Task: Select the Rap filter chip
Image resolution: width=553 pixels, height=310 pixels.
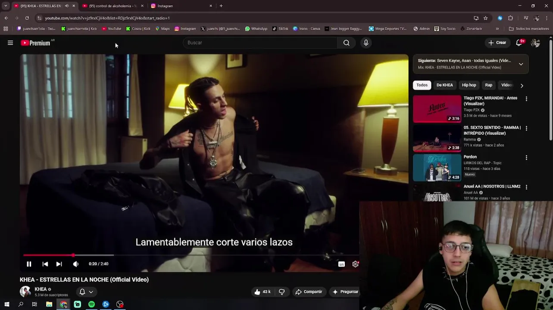Action: (488, 85)
